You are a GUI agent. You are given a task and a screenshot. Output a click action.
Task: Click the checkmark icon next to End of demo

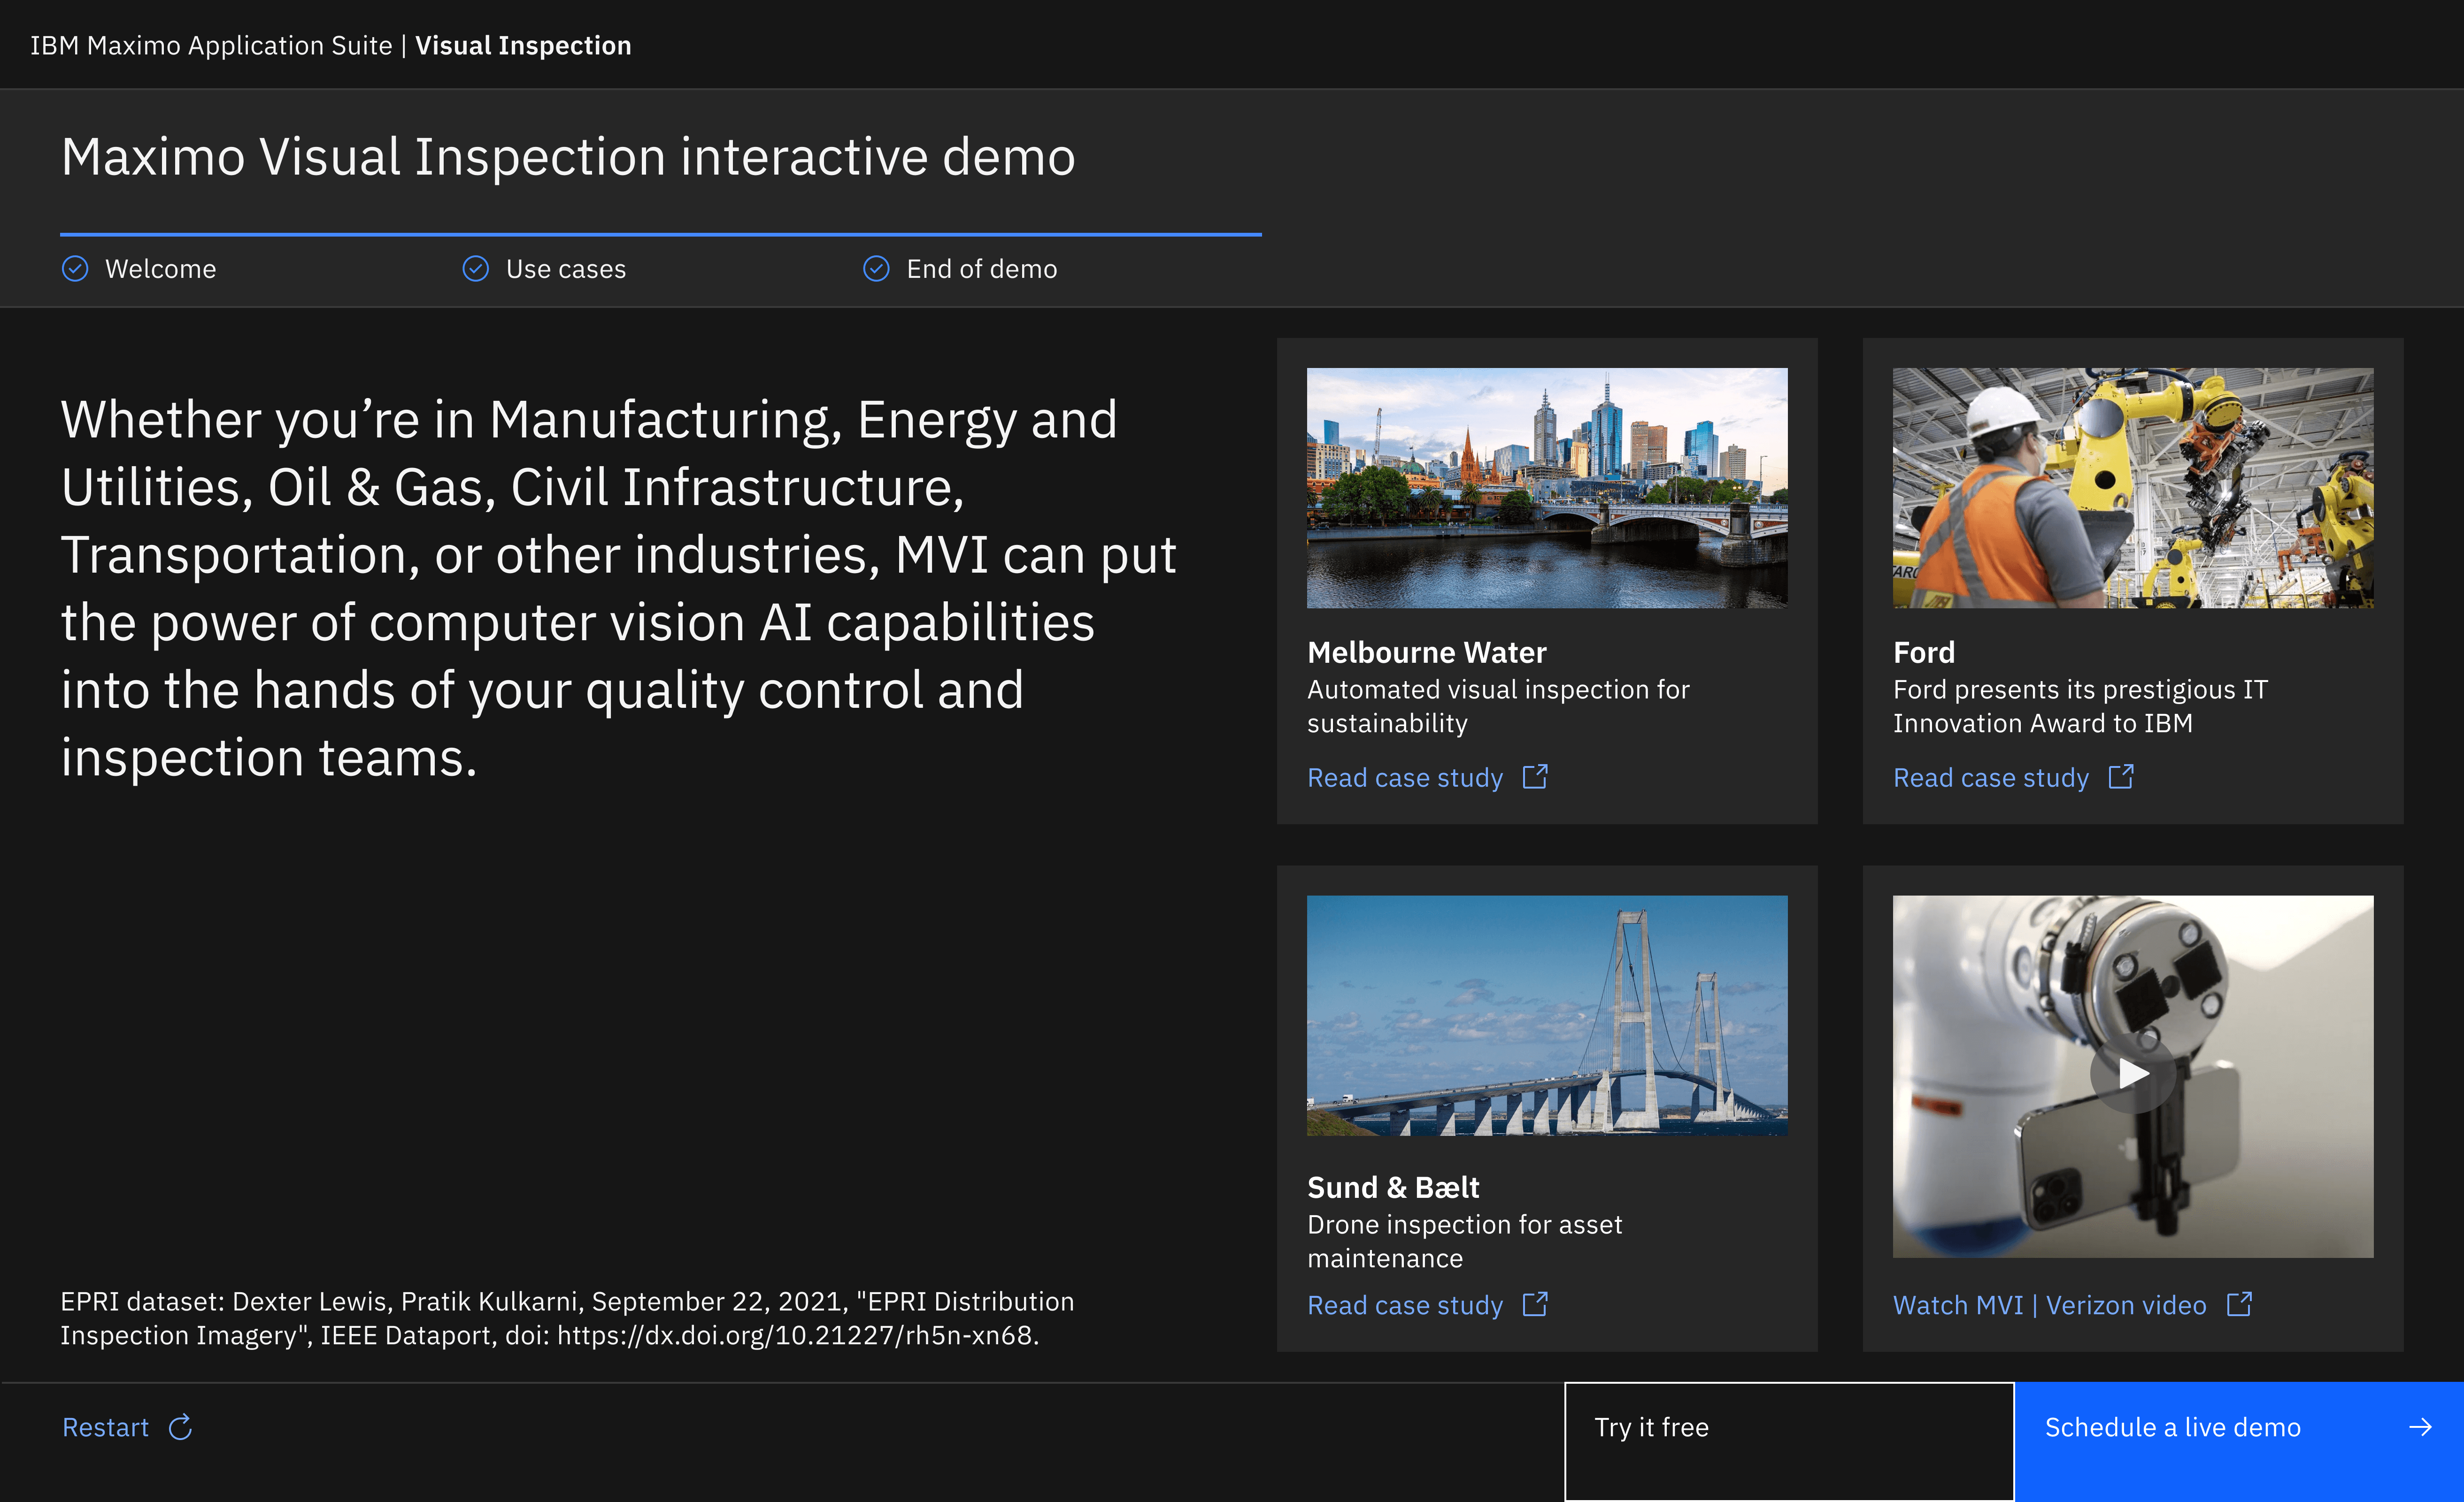876,269
